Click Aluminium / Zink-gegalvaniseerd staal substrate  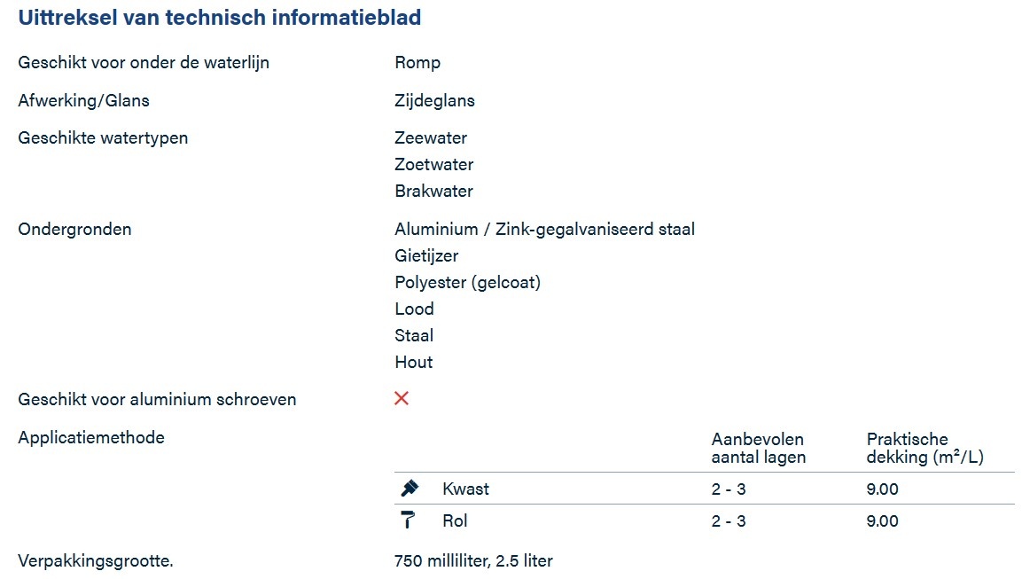click(x=545, y=230)
